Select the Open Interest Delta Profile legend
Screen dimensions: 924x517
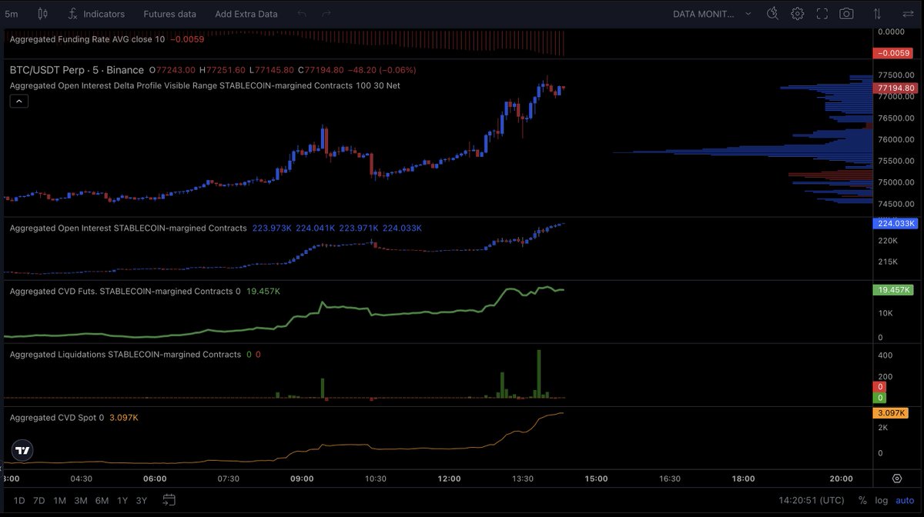(x=205, y=85)
